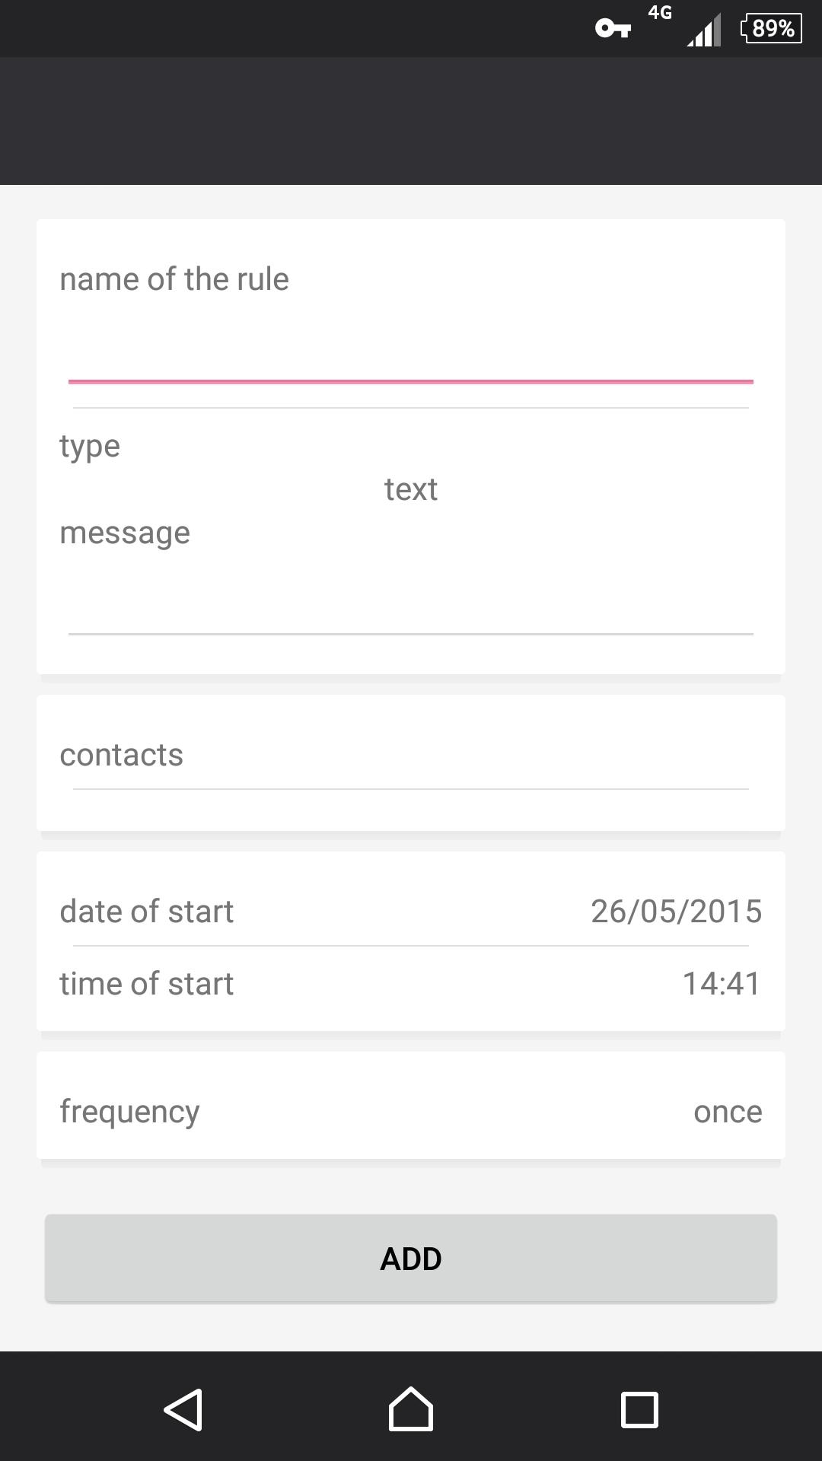822x1461 pixels.
Task: Tap the message label
Action: tap(125, 533)
